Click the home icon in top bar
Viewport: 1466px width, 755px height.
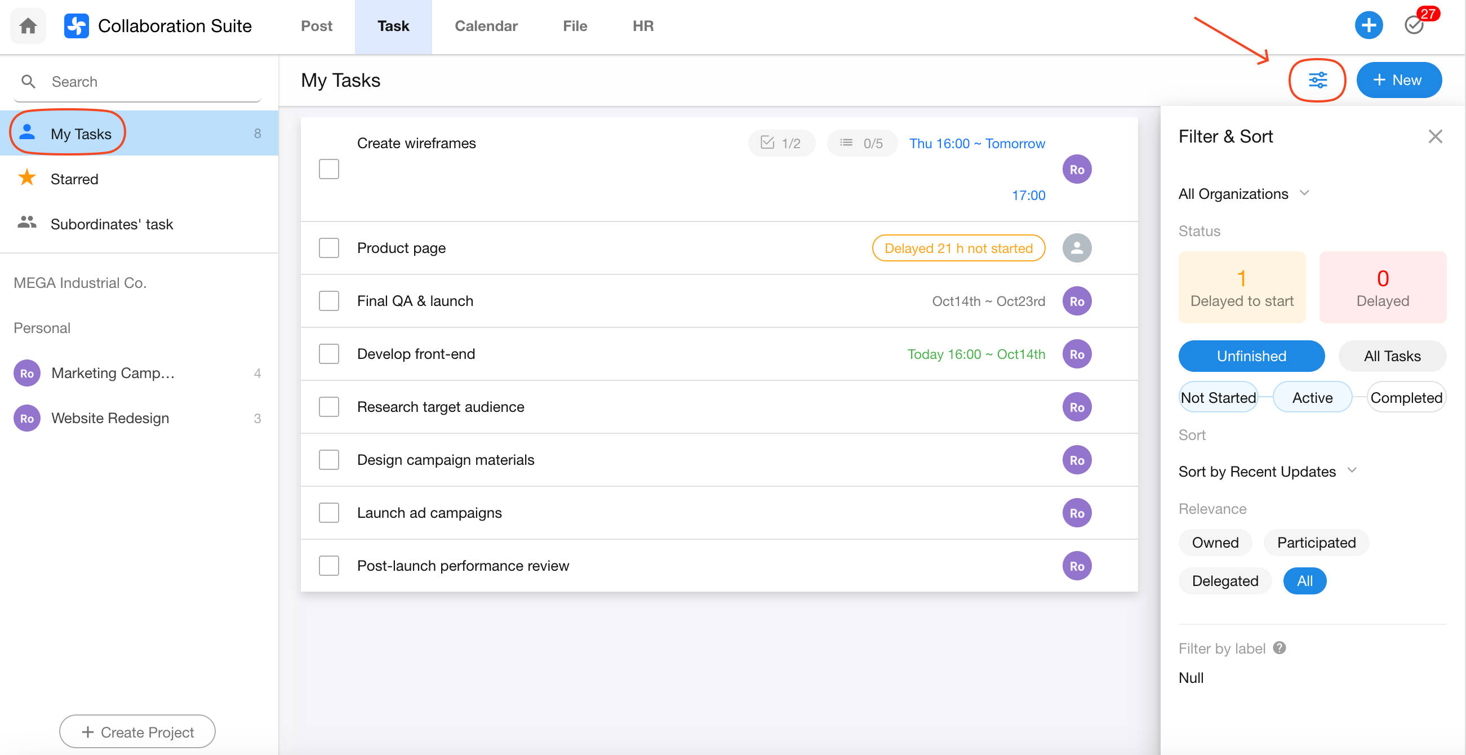pyautogui.click(x=28, y=25)
